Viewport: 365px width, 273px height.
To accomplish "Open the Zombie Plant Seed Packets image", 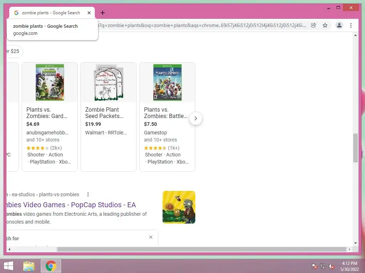I will pos(109,82).
